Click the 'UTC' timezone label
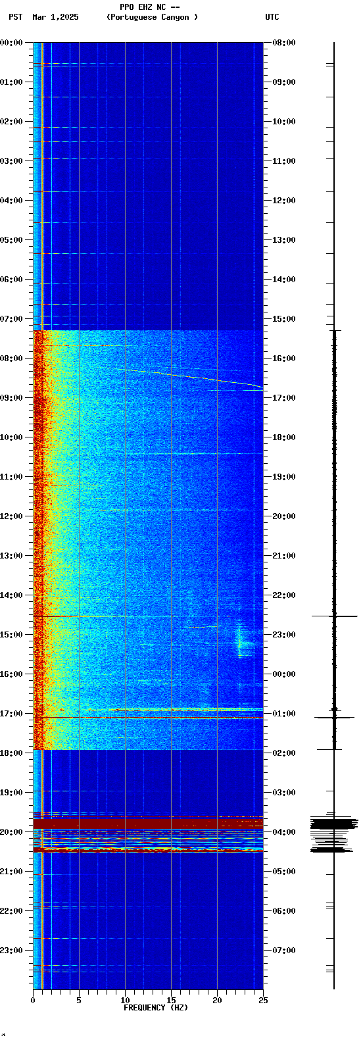Image resolution: width=363 pixels, height=1042 pixels. [272, 17]
